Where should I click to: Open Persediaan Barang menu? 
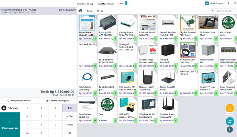coord(85,4)
